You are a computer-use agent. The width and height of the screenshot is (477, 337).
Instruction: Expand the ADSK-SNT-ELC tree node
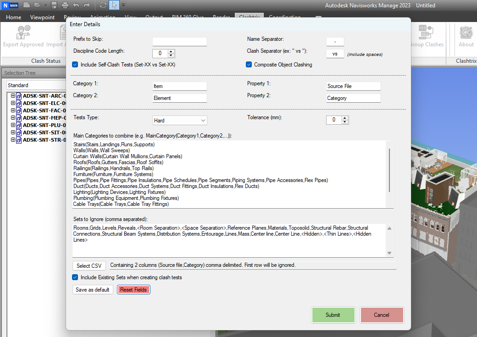coord(13,103)
